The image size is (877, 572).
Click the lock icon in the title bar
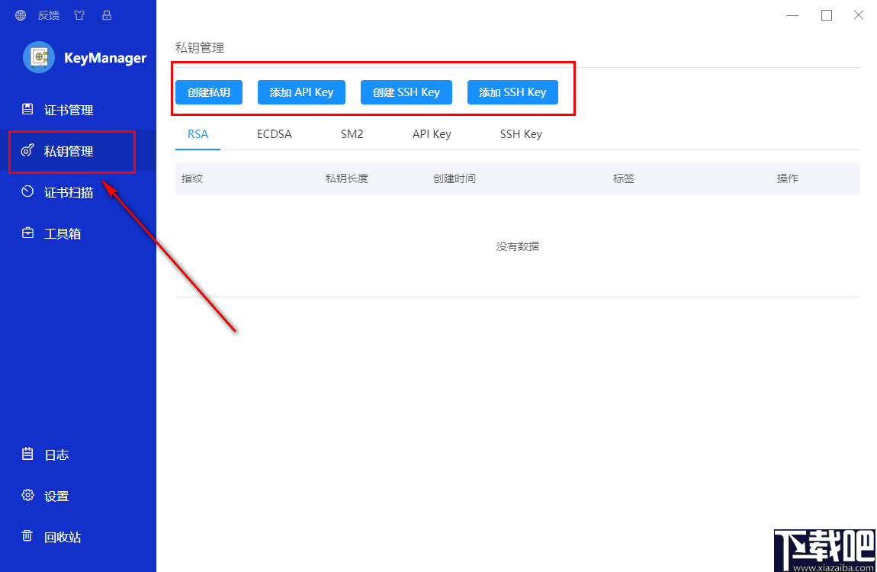(106, 14)
